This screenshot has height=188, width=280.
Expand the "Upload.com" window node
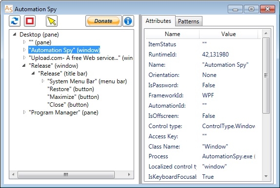(x=24, y=57)
